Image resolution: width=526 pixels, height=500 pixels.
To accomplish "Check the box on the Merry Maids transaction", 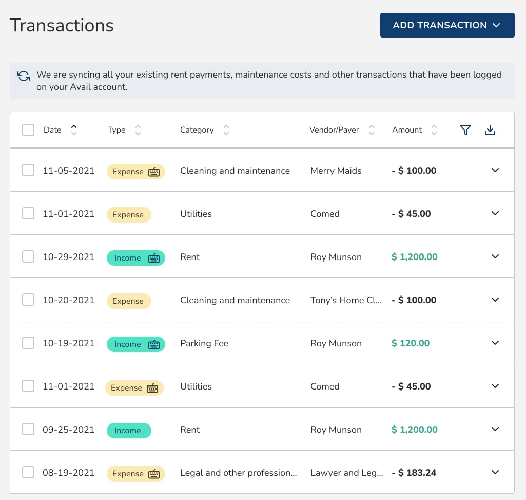I will 28,170.
